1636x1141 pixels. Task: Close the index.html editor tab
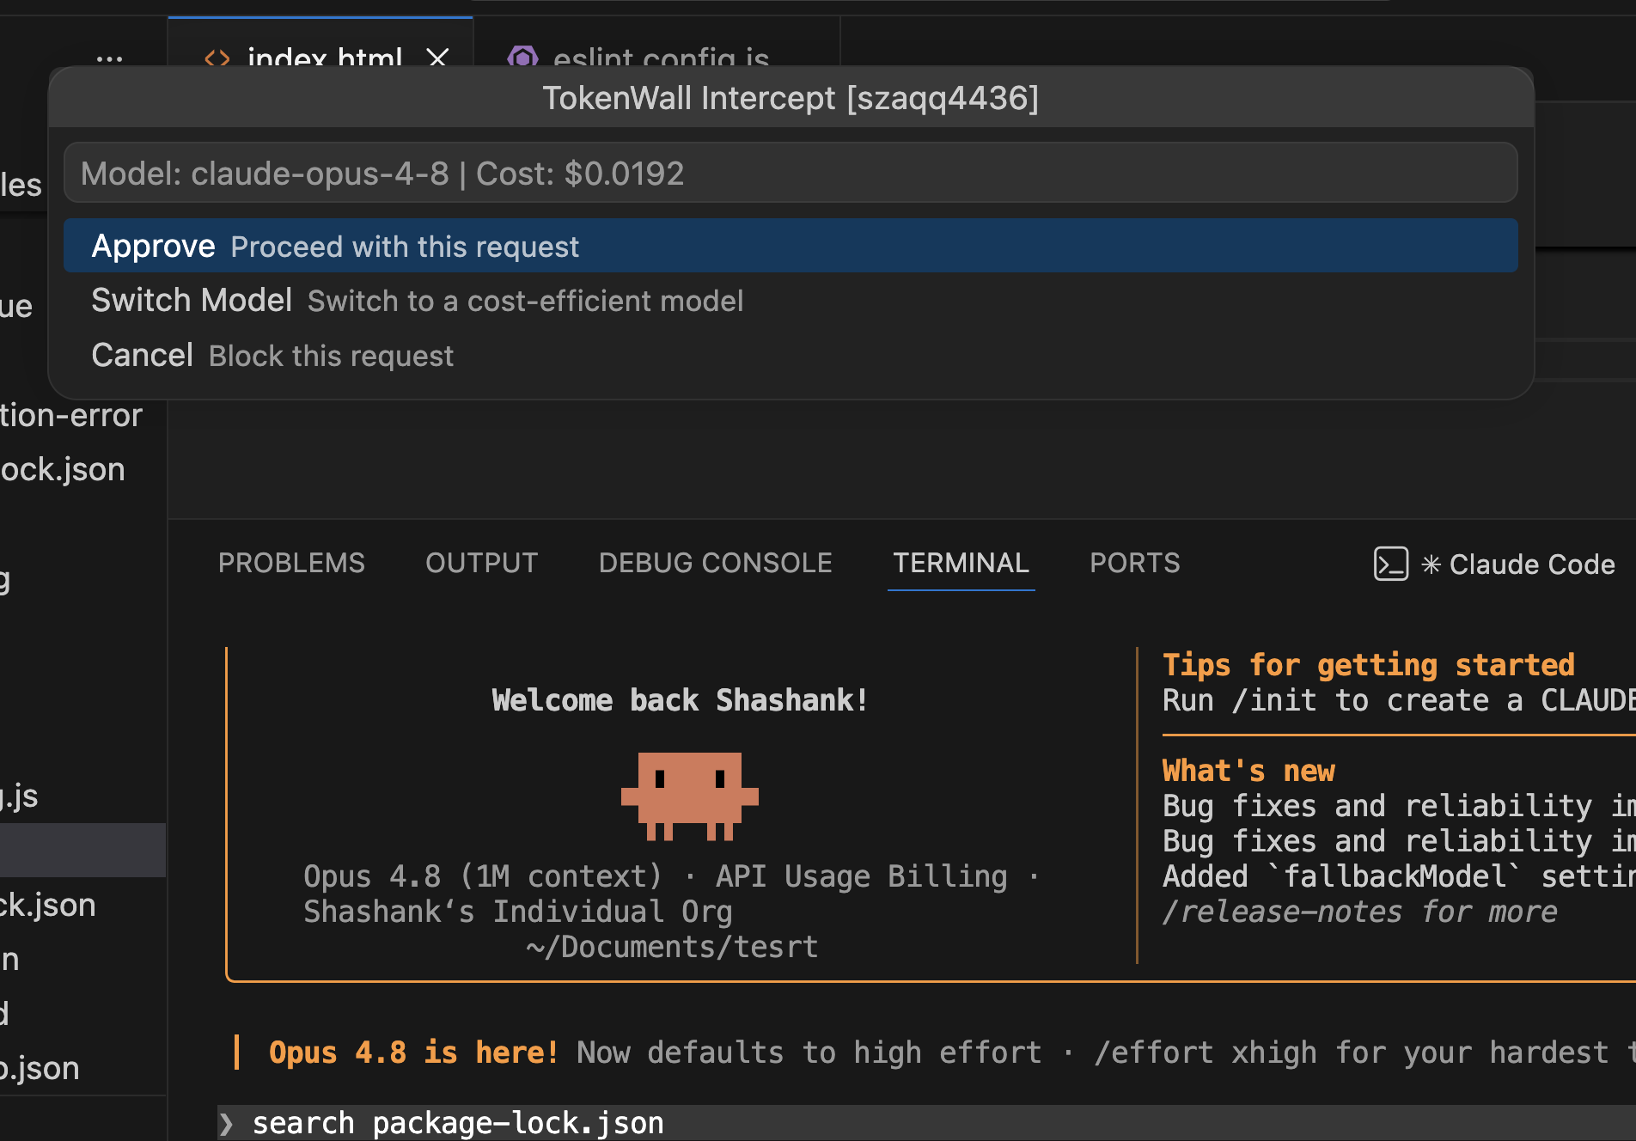(x=437, y=58)
